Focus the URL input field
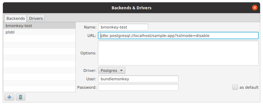The height and width of the screenshot is (105, 263). [178, 35]
